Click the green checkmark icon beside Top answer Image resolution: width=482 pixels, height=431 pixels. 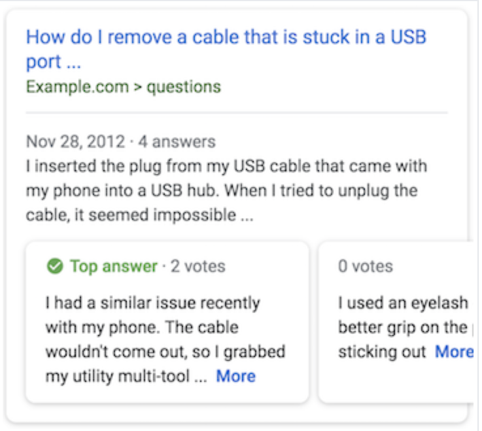[55, 266]
